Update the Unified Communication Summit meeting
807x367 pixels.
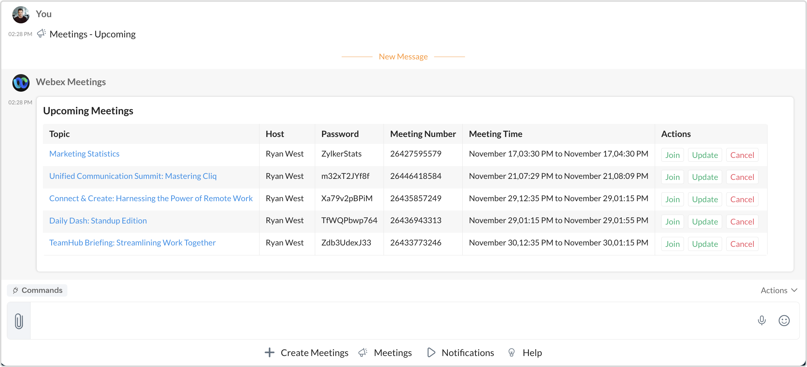[x=705, y=177]
